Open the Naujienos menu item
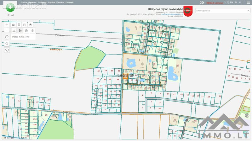 (x=32, y=3)
